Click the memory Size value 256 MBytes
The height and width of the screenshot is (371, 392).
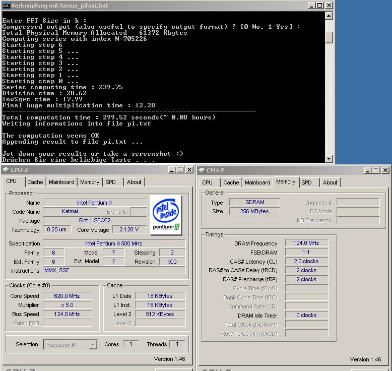coord(254,211)
